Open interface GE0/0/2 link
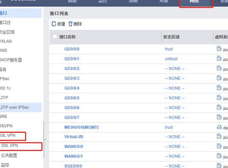The width and height of the screenshot is (228, 168). [x=72, y=68]
